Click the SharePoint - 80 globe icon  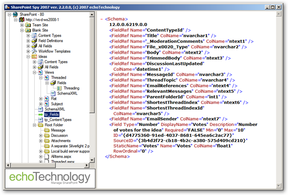[x=15, y=14]
